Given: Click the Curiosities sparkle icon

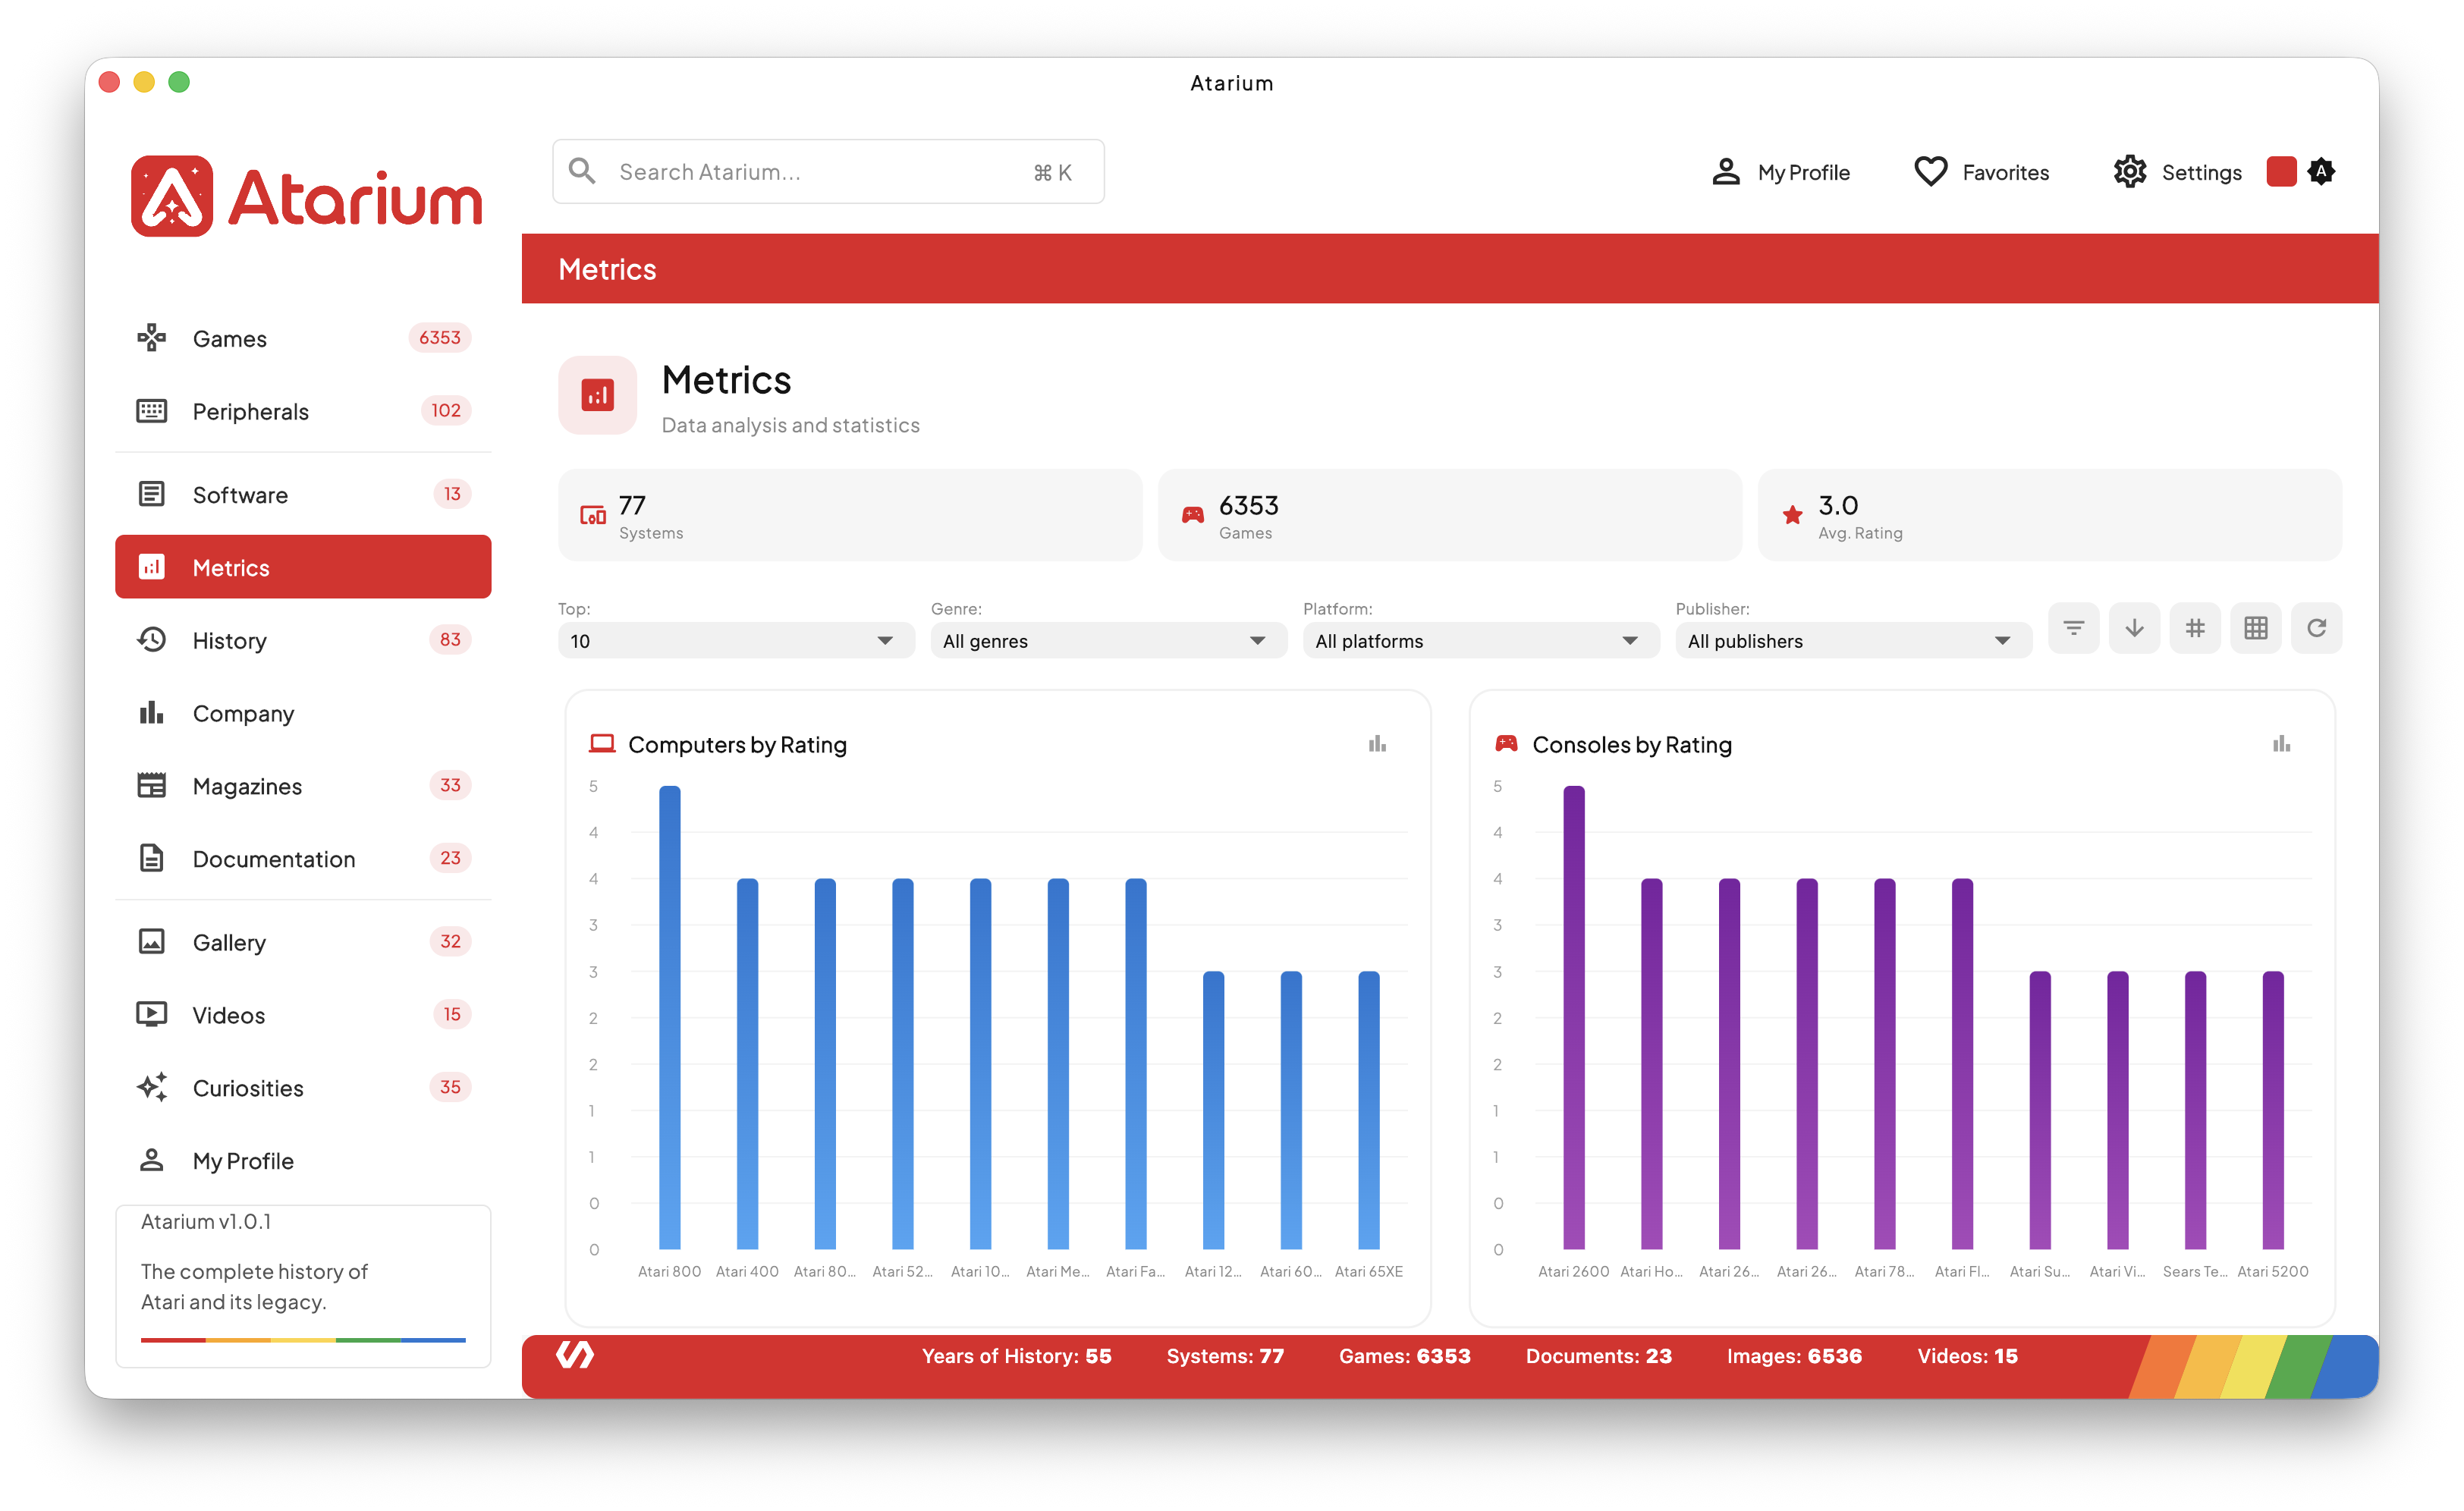Looking at the screenshot, I should (151, 1088).
